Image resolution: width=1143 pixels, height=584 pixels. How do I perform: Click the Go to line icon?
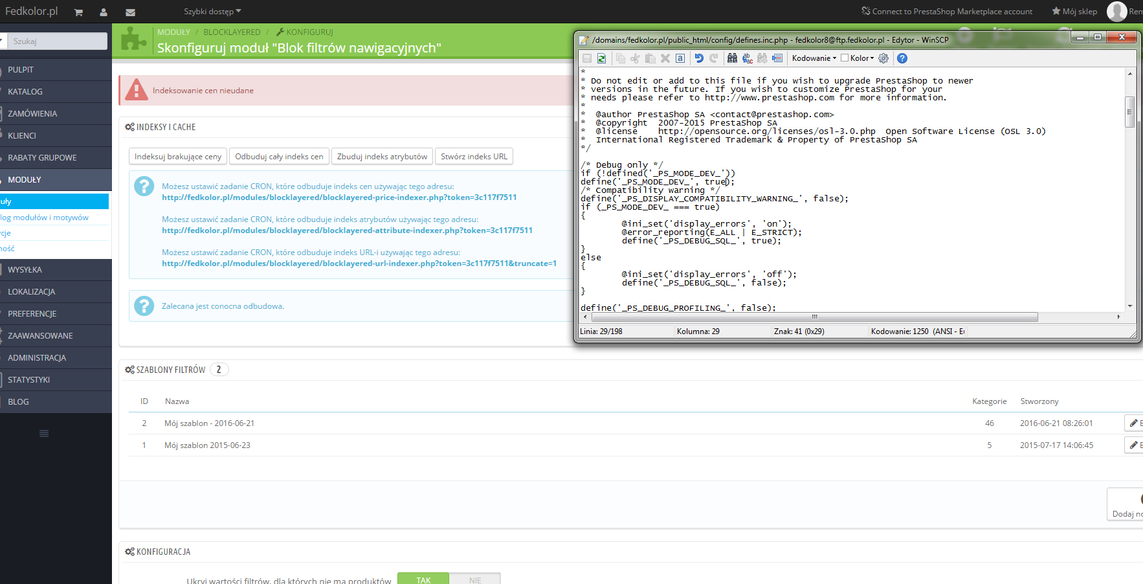coord(777,58)
